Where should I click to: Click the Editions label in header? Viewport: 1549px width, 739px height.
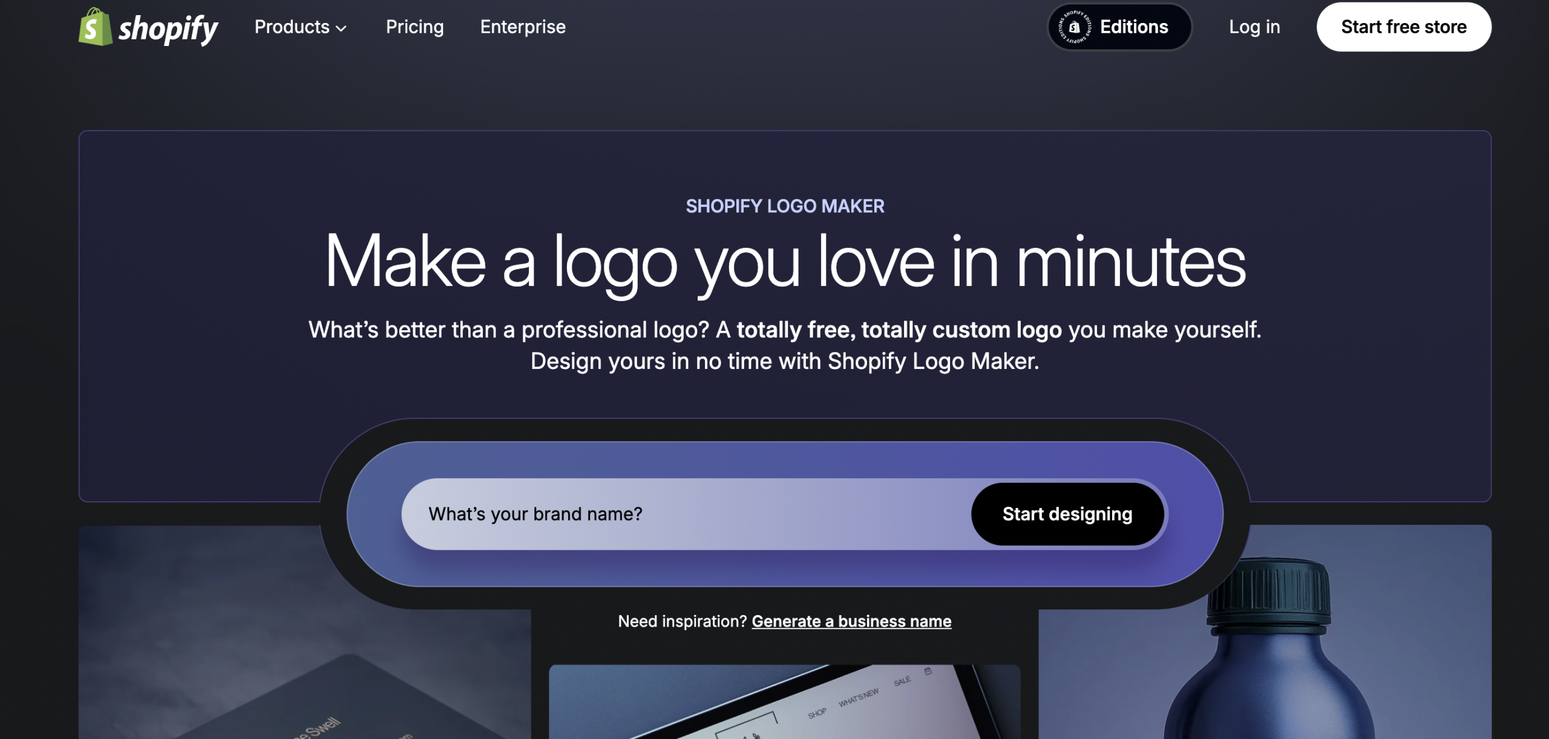point(1134,27)
